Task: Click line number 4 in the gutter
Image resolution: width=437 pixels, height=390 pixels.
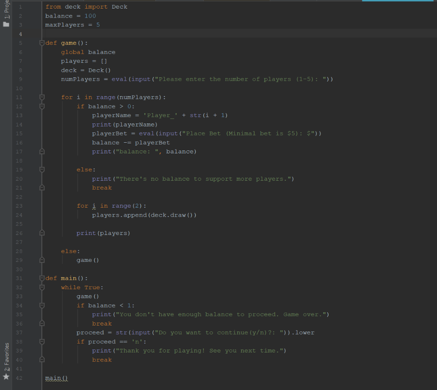Action: pyautogui.click(x=20, y=34)
